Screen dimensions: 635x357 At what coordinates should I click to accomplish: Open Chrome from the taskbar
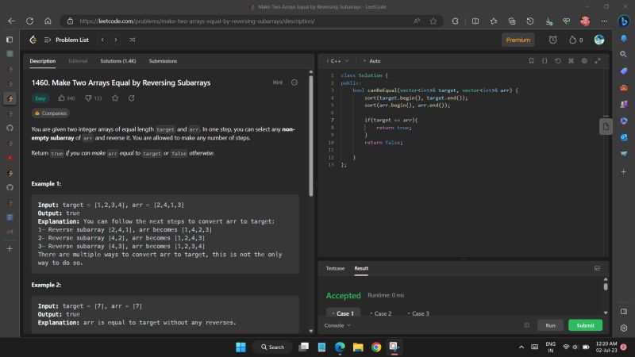click(376, 347)
